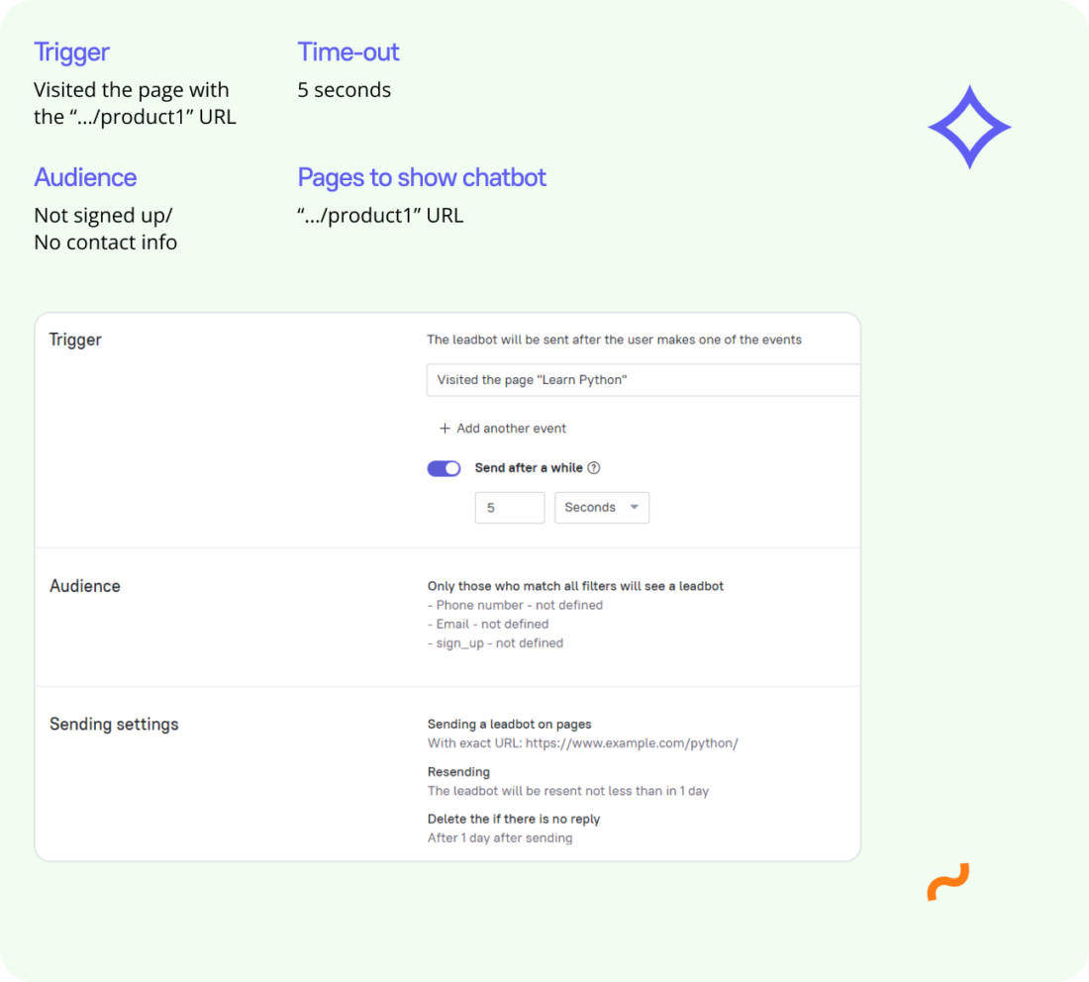Click the Pages to show chatbot heading
This screenshot has width=1089, height=982.
pos(421,177)
